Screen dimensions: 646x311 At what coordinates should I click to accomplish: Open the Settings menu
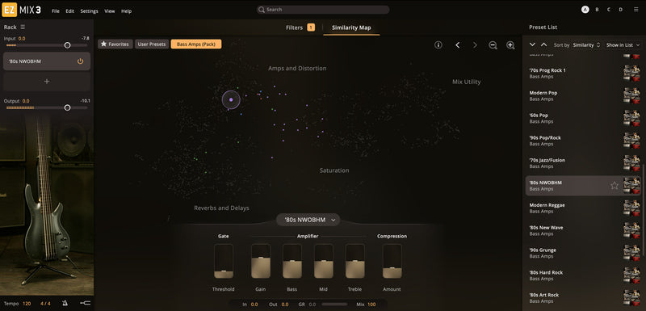(89, 11)
